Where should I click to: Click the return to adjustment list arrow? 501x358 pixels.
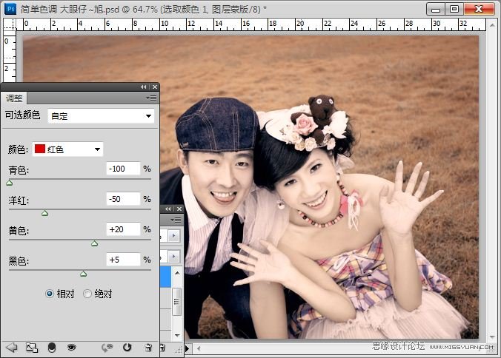click(x=12, y=348)
